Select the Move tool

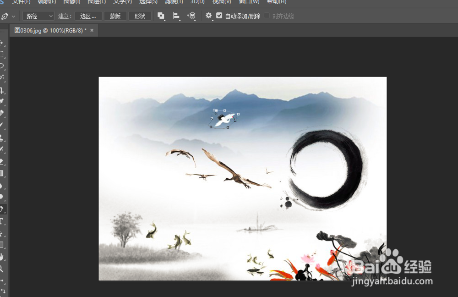[x=1, y=43]
